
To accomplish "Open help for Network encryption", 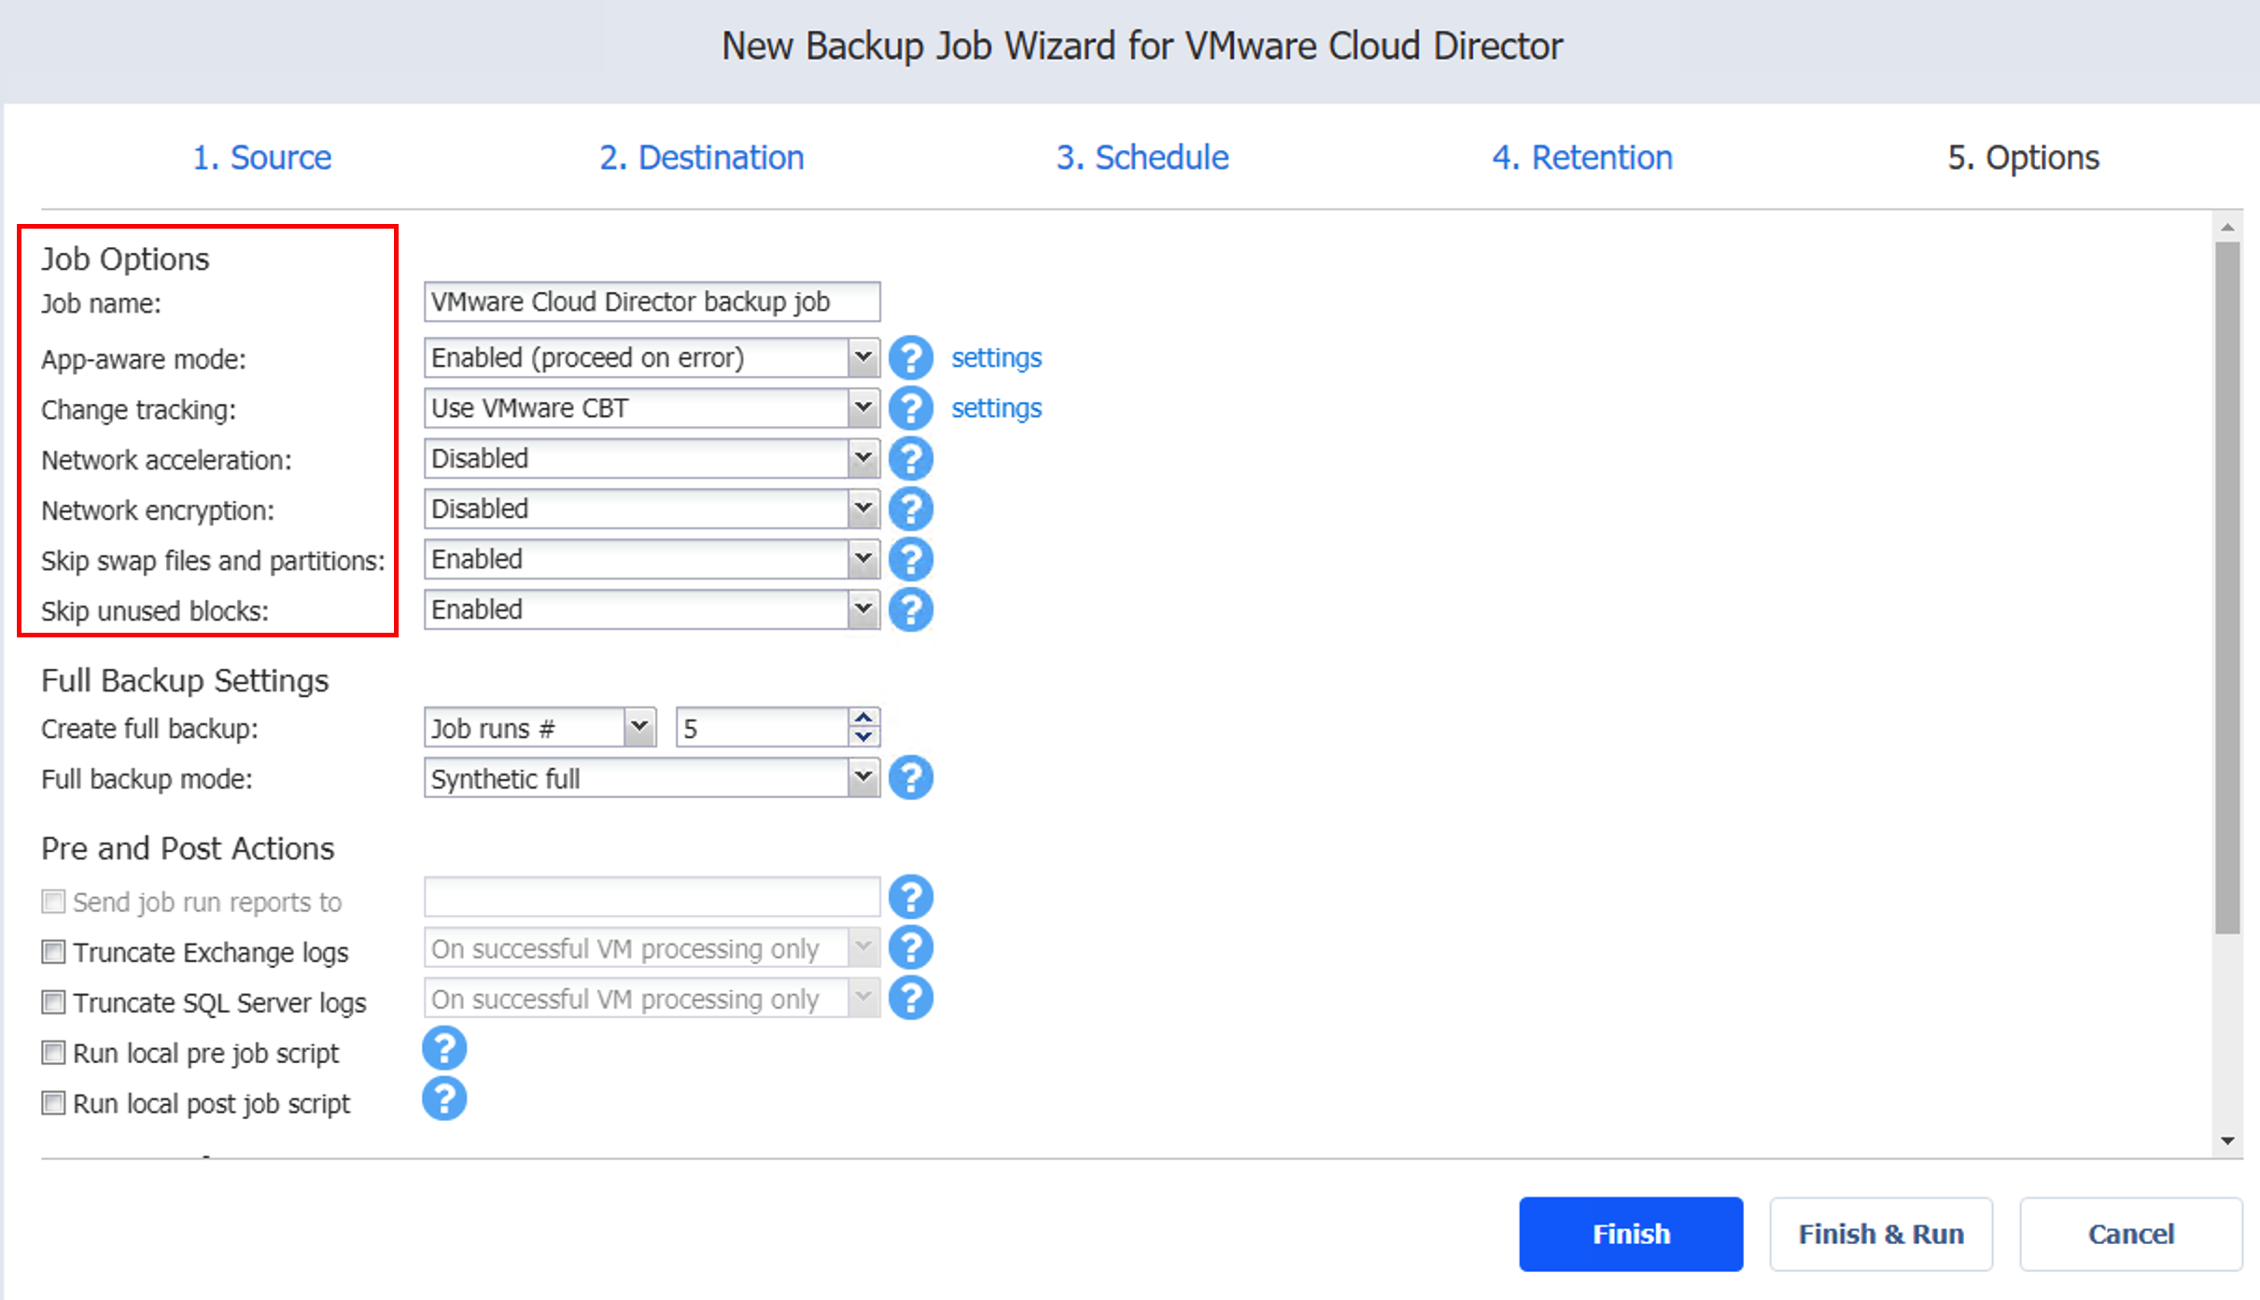I will pos(910,510).
